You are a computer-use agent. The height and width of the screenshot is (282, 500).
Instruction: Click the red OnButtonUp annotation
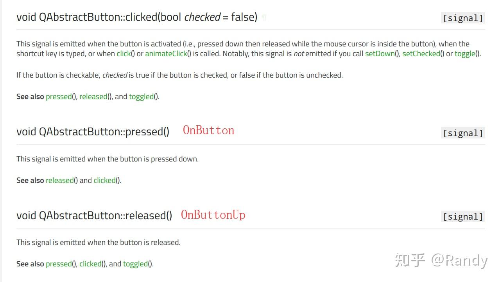click(x=213, y=215)
